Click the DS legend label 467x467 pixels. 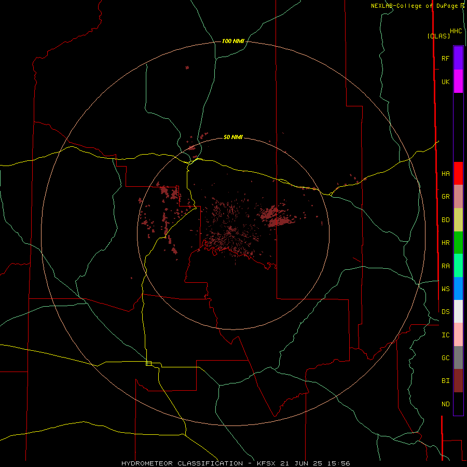click(x=446, y=312)
